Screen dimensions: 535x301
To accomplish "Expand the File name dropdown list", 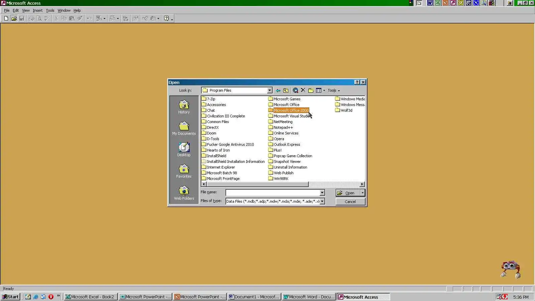I will pos(322,193).
